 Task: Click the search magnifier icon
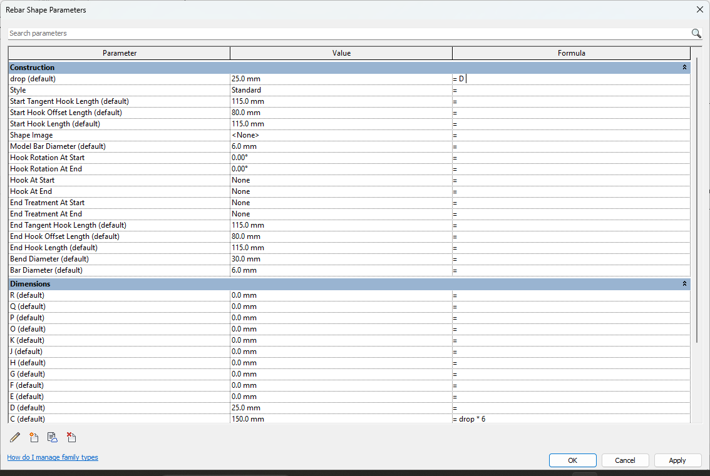[x=696, y=33]
